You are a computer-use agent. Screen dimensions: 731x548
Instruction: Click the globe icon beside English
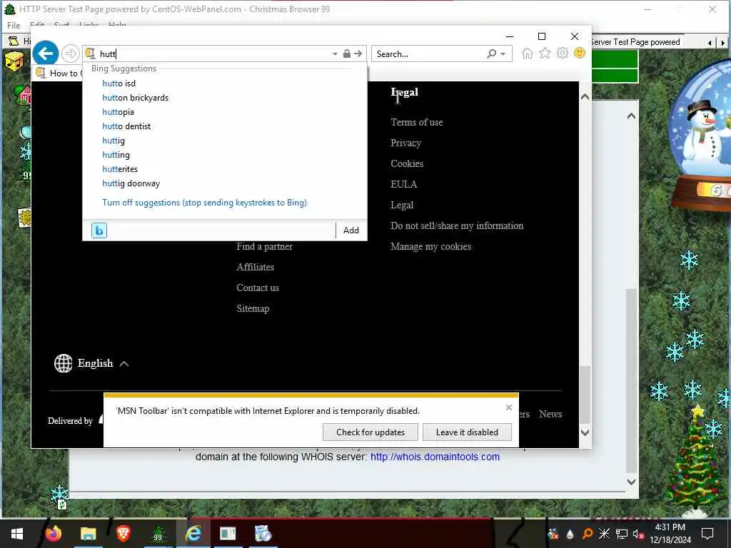tap(63, 363)
